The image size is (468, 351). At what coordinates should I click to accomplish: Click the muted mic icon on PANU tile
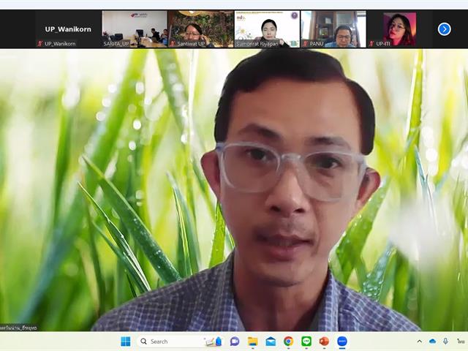306,44
